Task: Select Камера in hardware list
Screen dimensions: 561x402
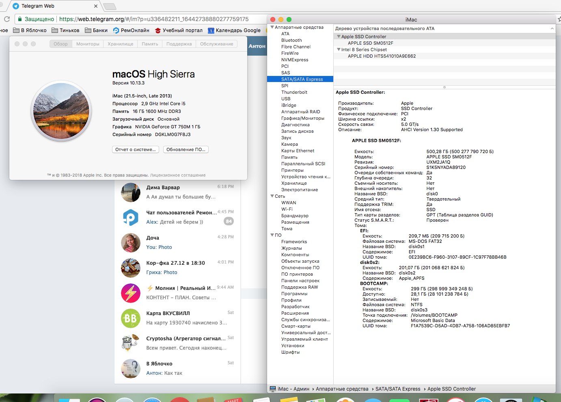Action: (x=289, y=144)
